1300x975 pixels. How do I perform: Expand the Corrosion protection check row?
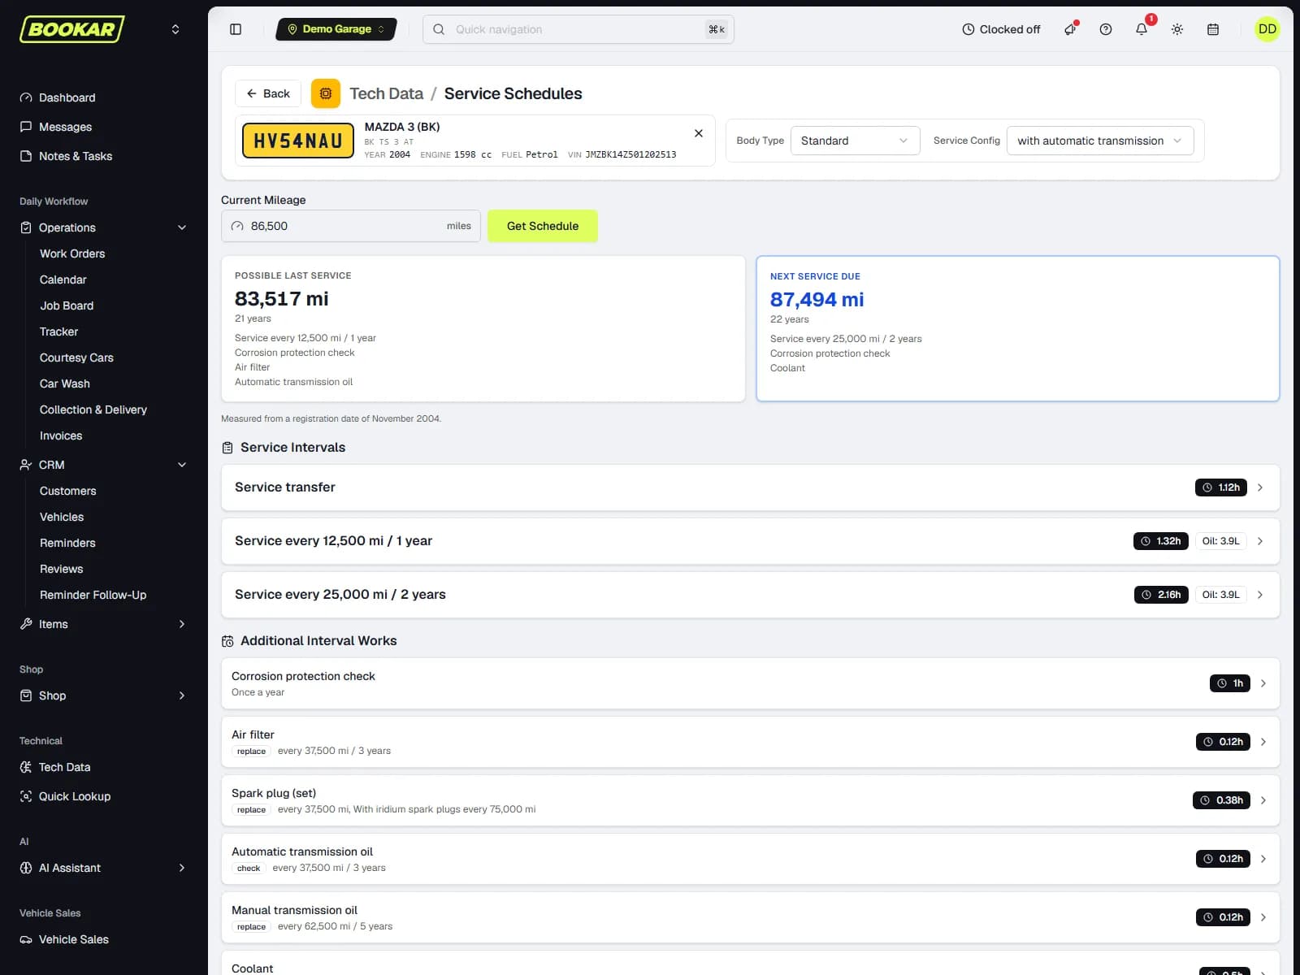click(750, 683)
